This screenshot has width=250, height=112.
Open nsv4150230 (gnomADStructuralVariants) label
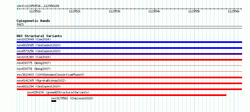point(58,92)
